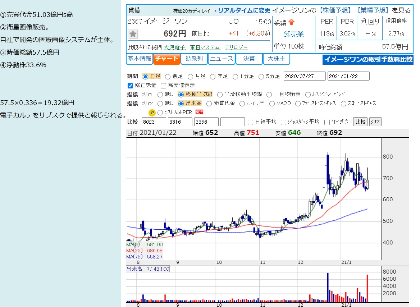The height and width of the screenshot is (307, 420).
Task: Open the 時系列 tab
Action: (194, 59)
